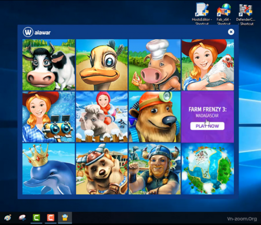Close the Alawar game launcher
This screenshot has height=225, width=261.
coord(231,32)
